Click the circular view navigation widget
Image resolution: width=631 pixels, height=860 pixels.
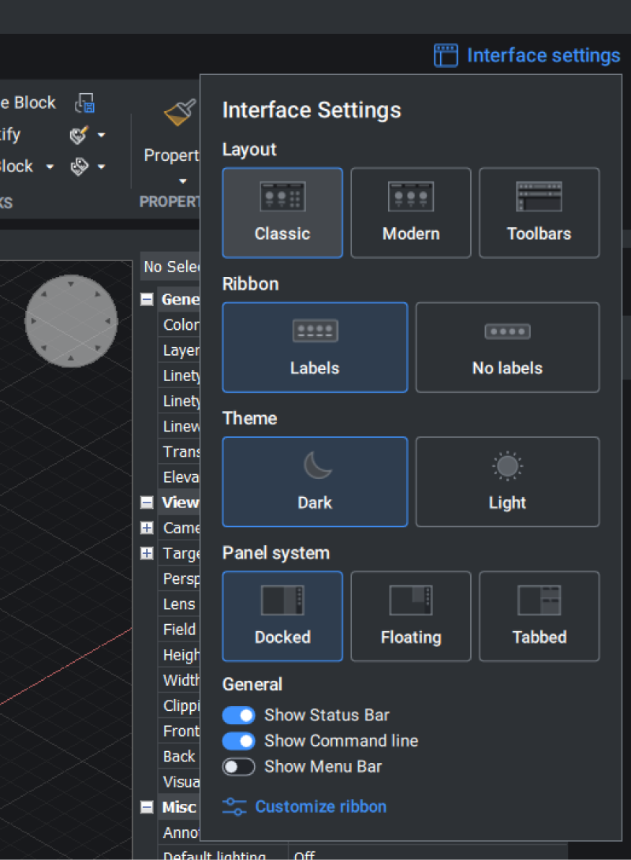71,321
